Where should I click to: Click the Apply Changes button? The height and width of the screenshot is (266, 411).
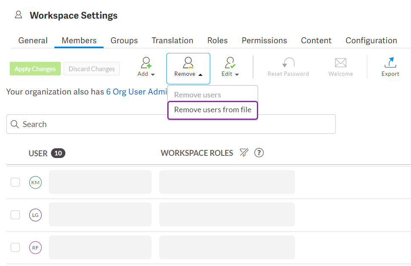pos(35,69)
